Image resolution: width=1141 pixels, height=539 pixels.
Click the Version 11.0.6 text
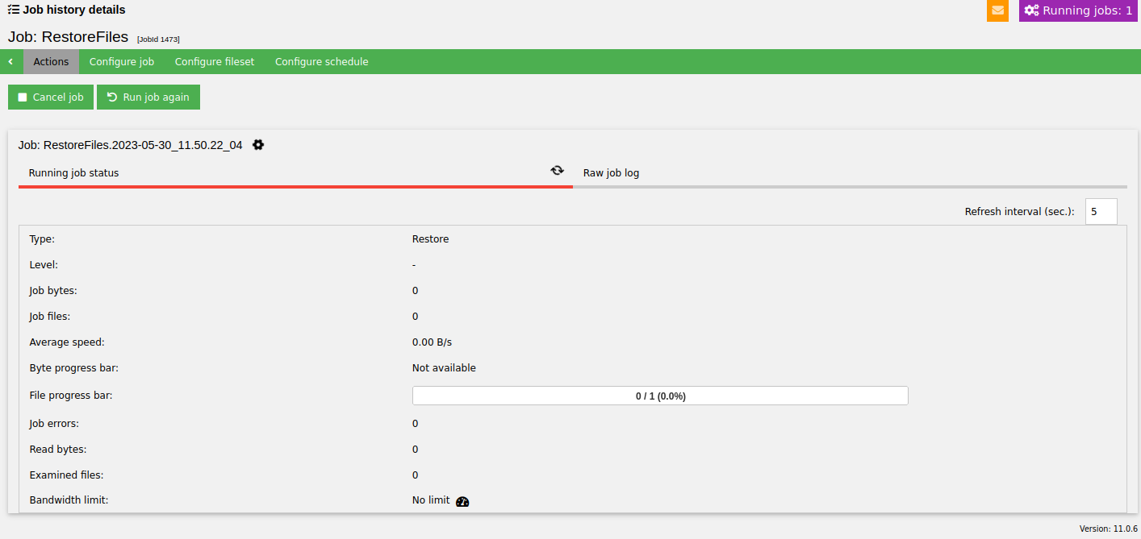coord(1108,529)
